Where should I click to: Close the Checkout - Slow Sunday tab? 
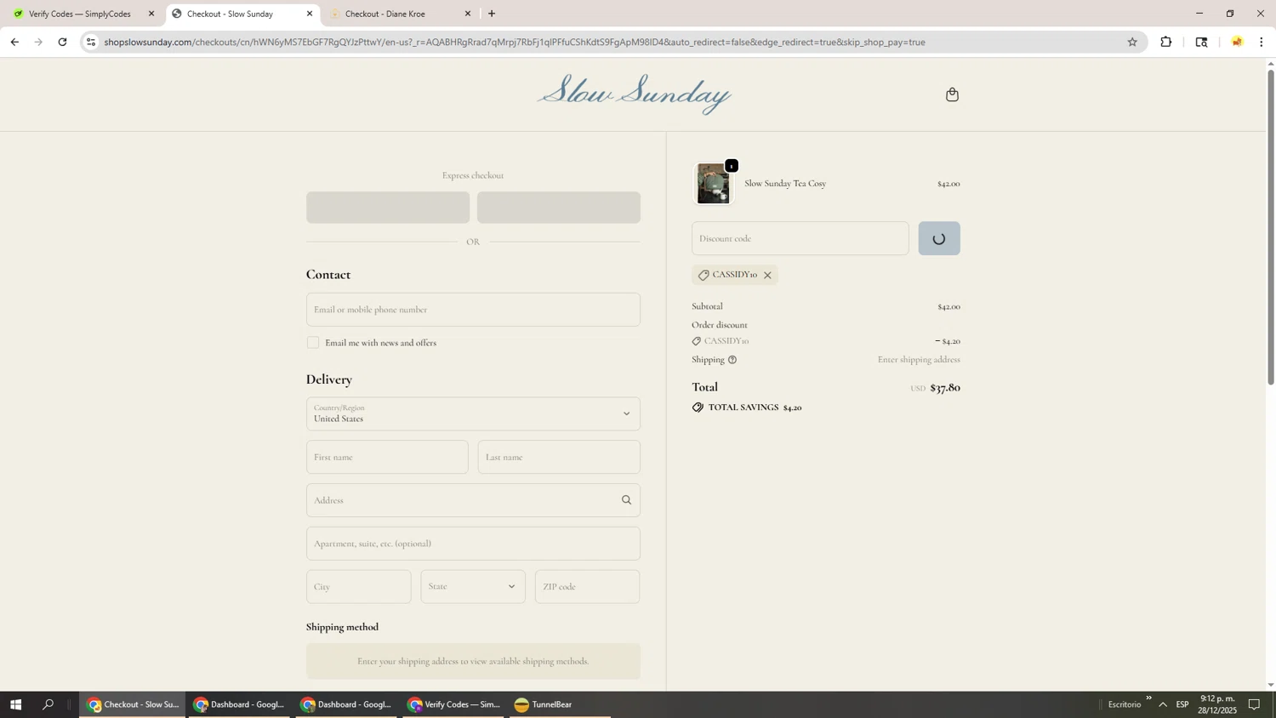coord(310,14)
